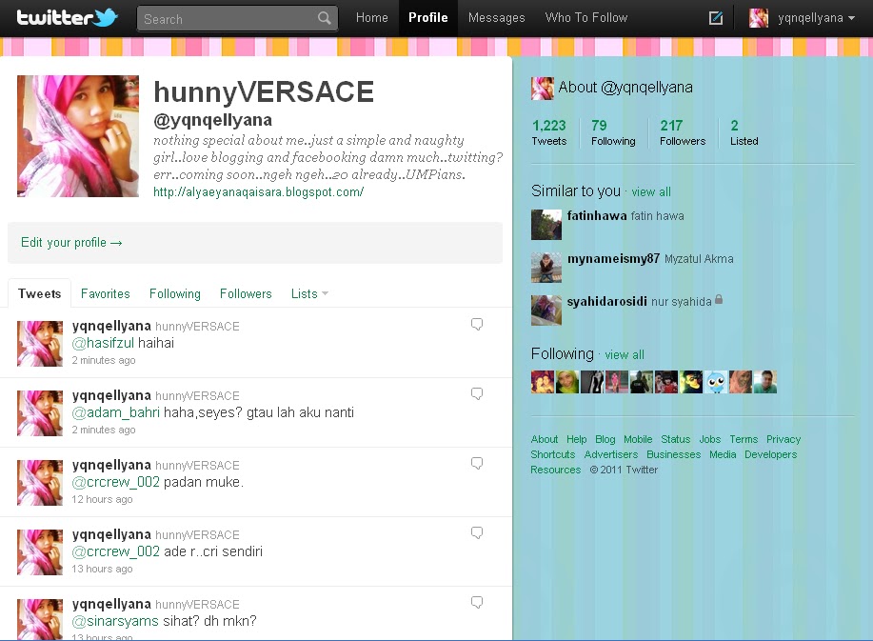Click view all next to Similar to you
This screenshot has width=873, height=641.
coord(651,192)
